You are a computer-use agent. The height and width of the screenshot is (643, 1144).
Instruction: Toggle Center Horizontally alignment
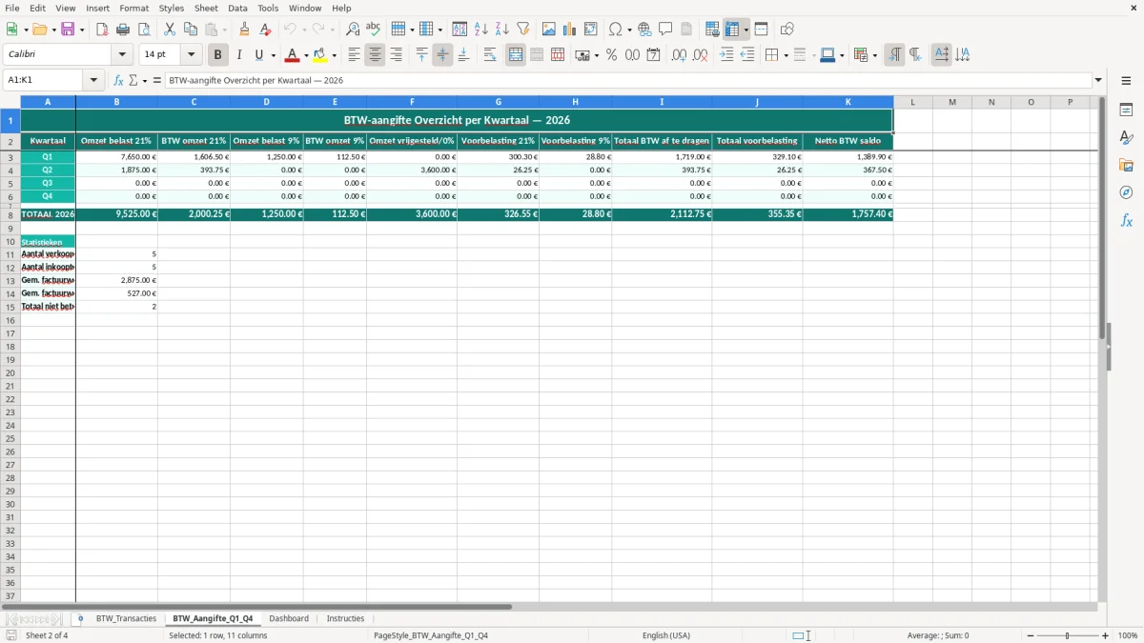pos(375,55)
